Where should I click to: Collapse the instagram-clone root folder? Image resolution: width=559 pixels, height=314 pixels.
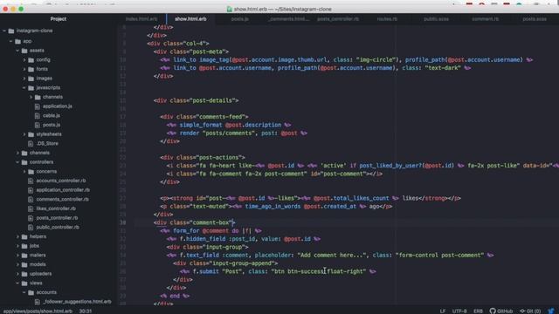[4, 31]
